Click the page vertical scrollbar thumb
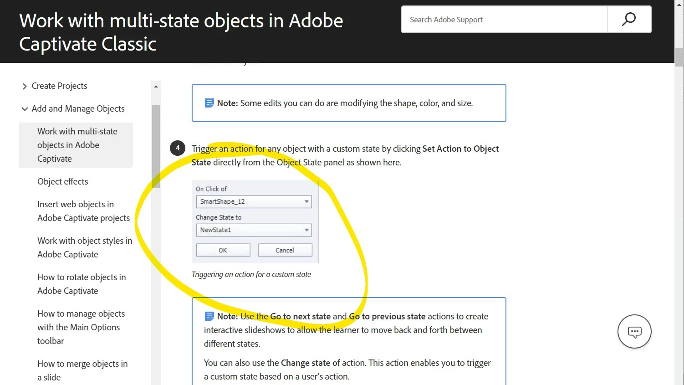 pyautogui.click(x=679, y=57)
